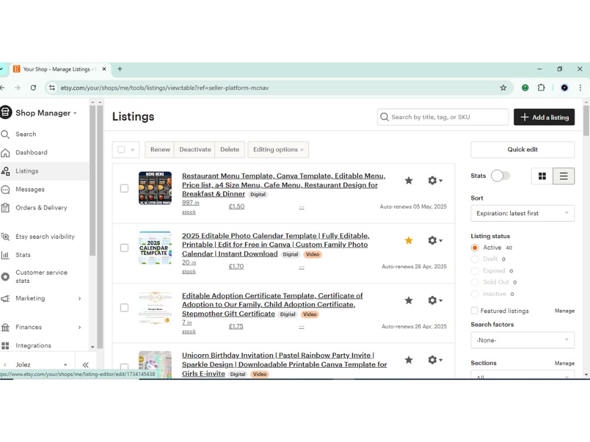
Task: Collapse sidebar with double chevron icon
Action: click(86, 365)
